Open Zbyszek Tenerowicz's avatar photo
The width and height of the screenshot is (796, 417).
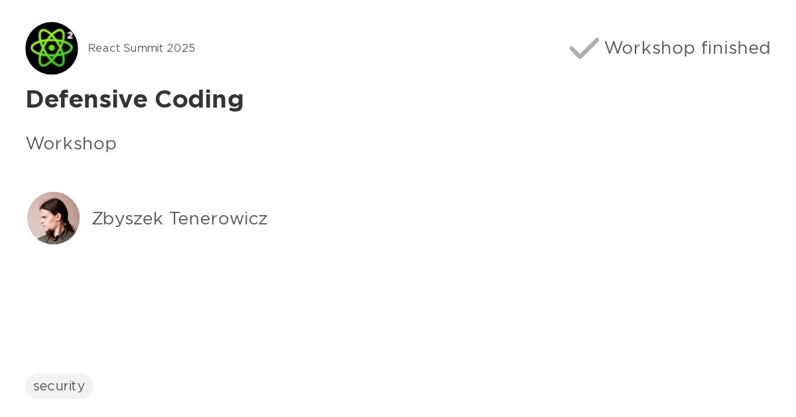click(x=53, y=218)
